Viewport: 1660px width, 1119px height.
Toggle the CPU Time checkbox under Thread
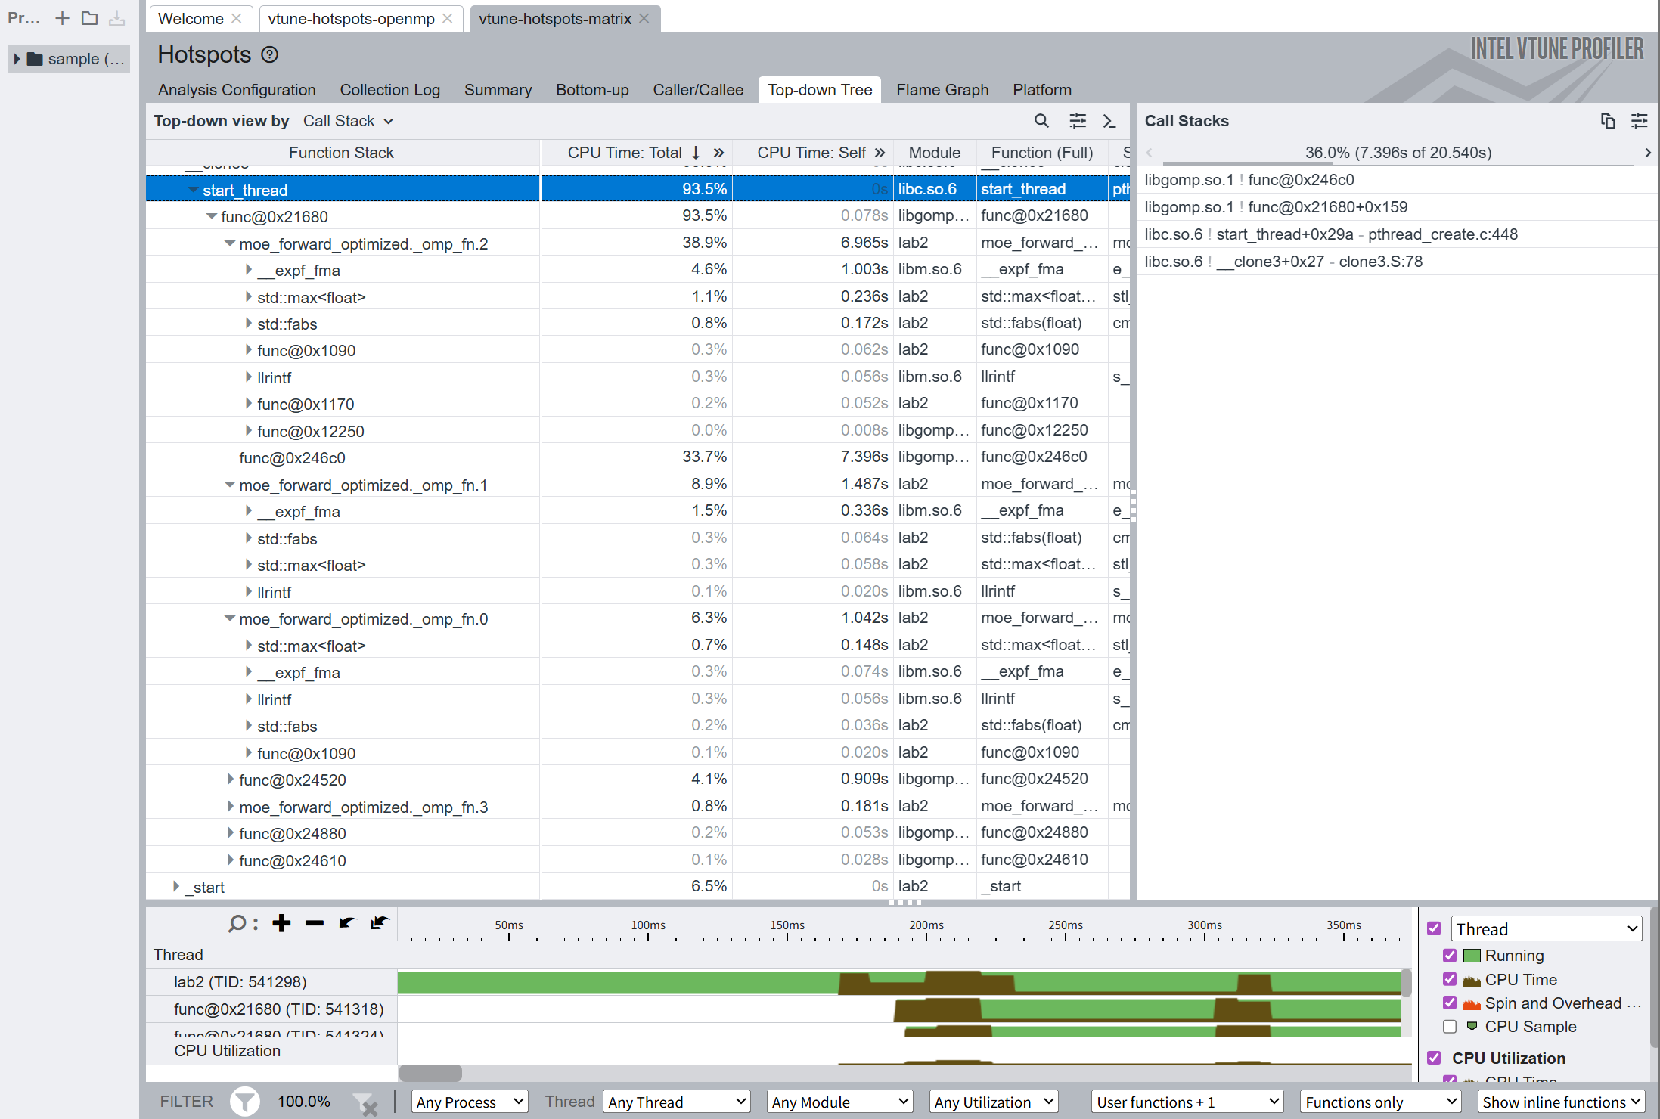(1450, 979)
